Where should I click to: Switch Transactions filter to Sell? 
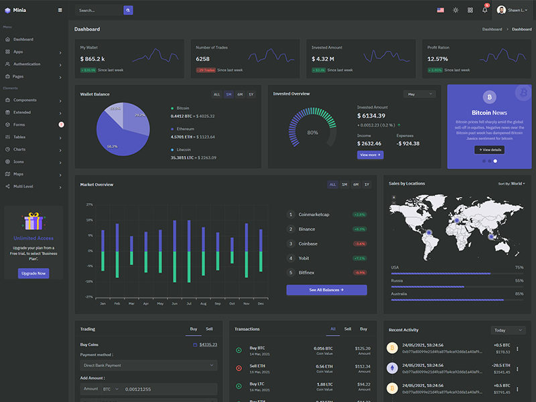click(348, 329)
